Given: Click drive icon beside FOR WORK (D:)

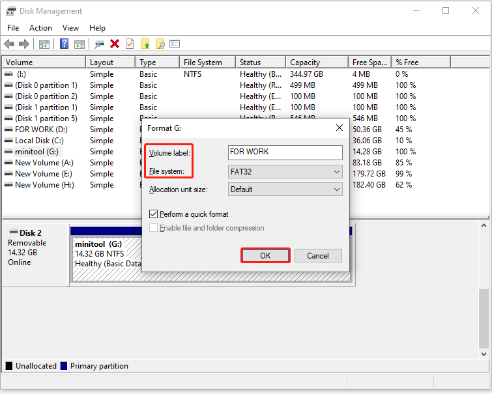Looking at the screenshot, I should point(8,129).
